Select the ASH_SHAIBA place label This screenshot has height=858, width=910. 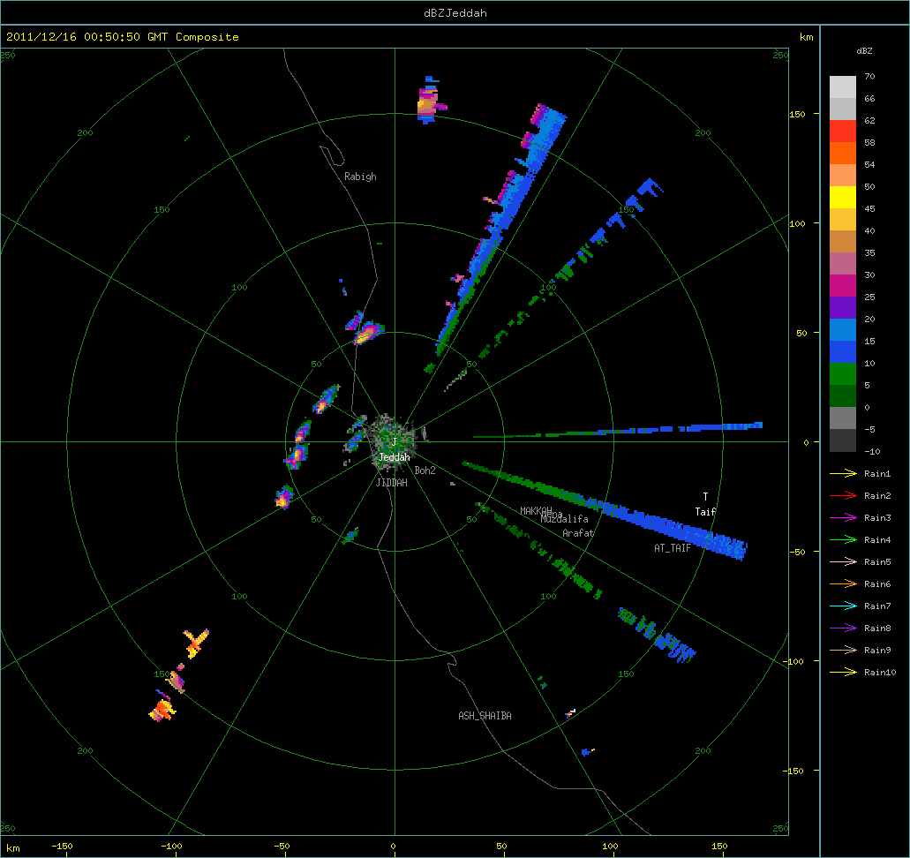[485, 716]
